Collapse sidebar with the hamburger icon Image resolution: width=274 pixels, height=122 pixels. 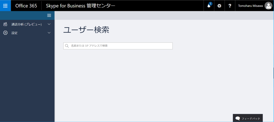click(x=49, y=16)
